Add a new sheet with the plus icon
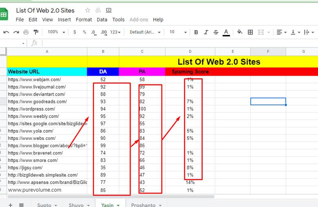The image size is (318, 207). point(11,205)
